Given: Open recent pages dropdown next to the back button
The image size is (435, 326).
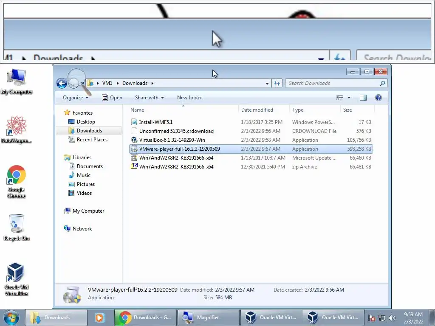Looking at the screenshot, I should (82, 83).
